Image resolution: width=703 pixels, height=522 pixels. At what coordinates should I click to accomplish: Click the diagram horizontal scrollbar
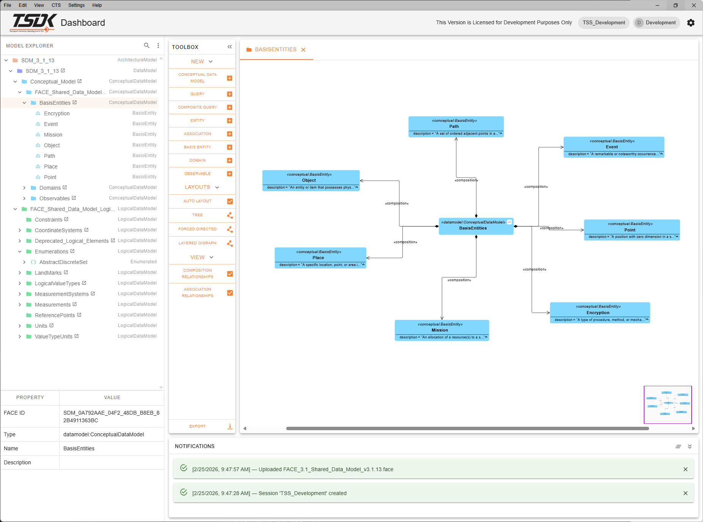point(467,428)
